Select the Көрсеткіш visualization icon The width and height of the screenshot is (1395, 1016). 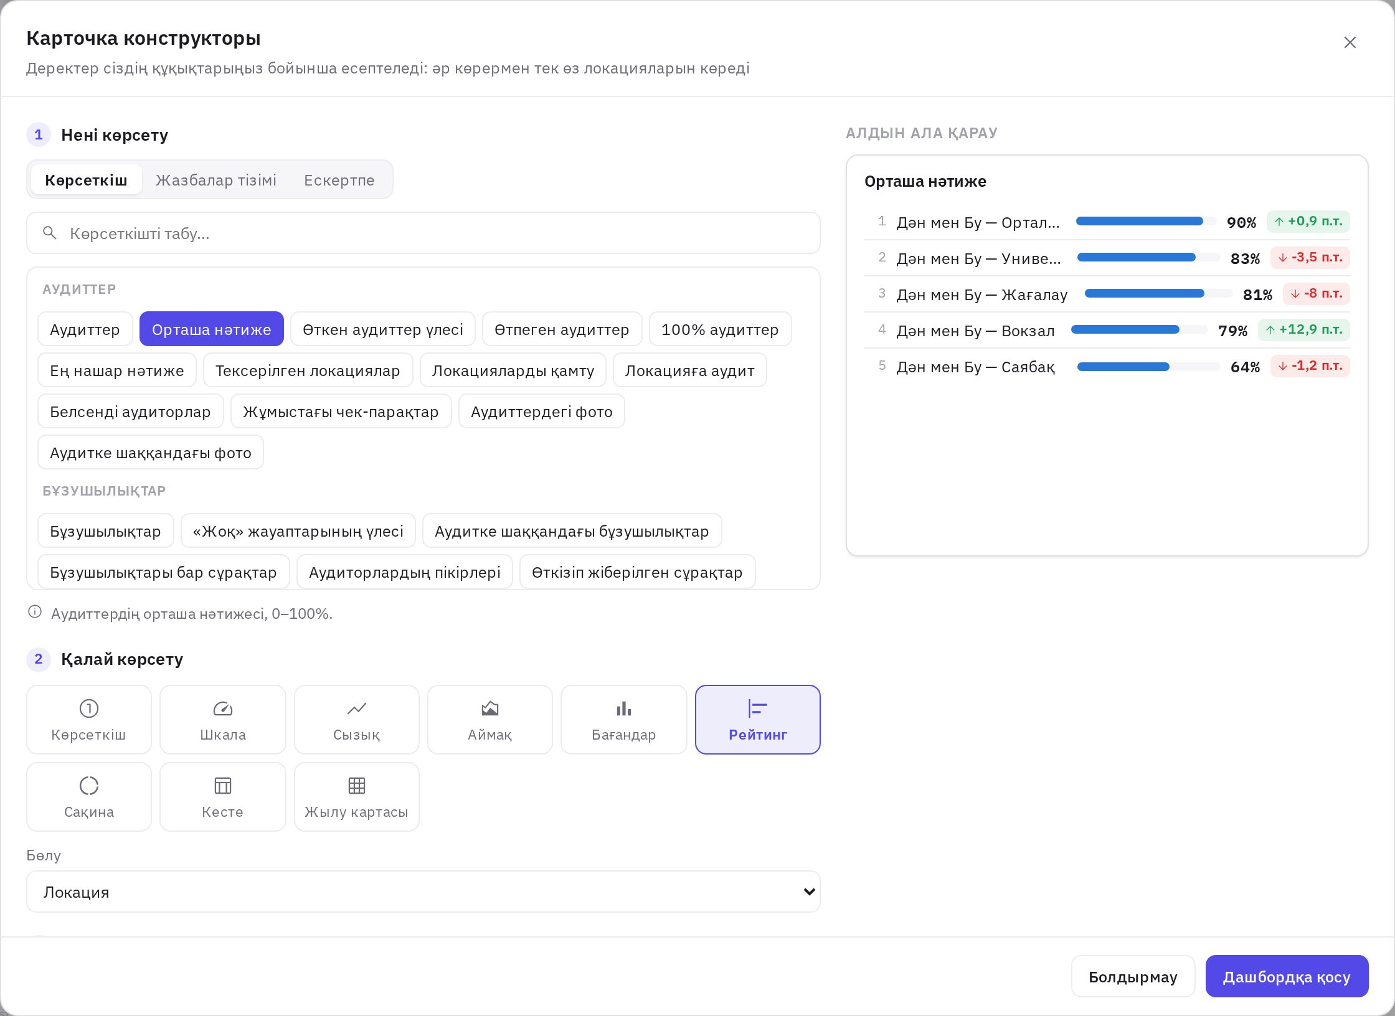coord(88,708)
